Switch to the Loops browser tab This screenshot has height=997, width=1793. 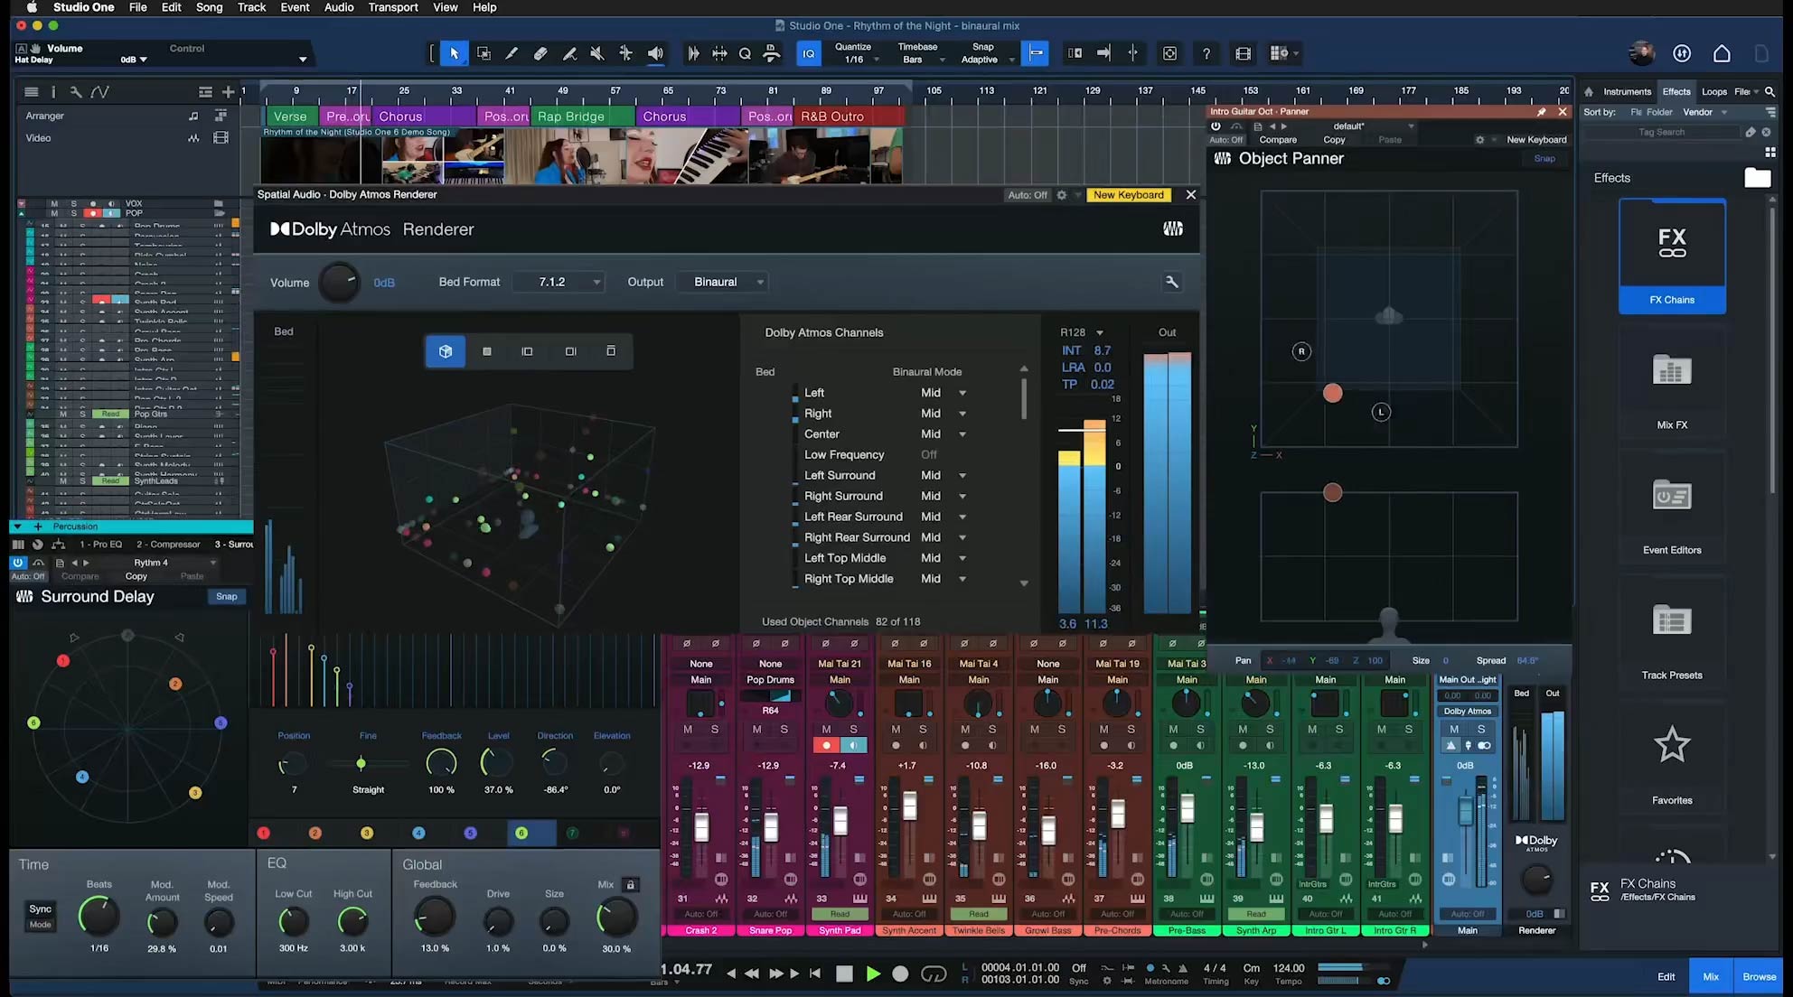coord(1713,91)
